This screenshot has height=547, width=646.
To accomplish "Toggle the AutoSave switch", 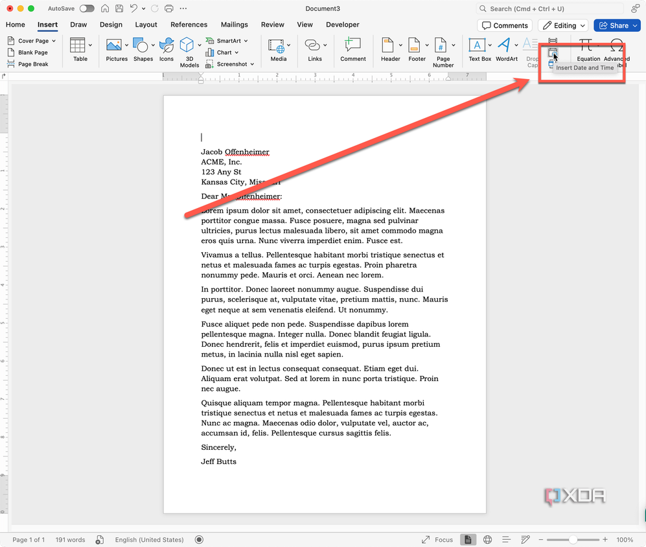I will pyautogui.click(x=87, y=8).
